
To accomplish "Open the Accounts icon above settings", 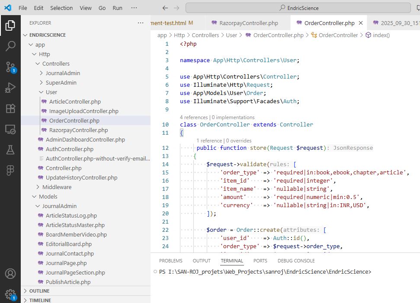I will click(x=11, y=273).
